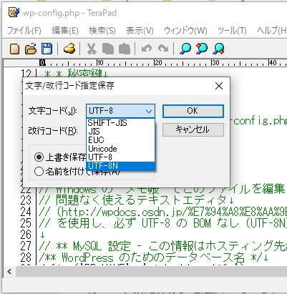Image resolution: width=287 pixels, height=294 pixels.
Task: Select the 名前を付けて保存 radio button
Action: tap(39, 171)
